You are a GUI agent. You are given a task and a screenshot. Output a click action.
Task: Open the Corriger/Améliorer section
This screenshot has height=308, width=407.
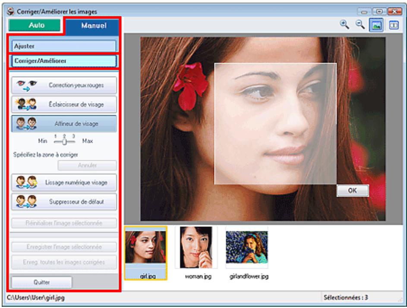point(64,61)
